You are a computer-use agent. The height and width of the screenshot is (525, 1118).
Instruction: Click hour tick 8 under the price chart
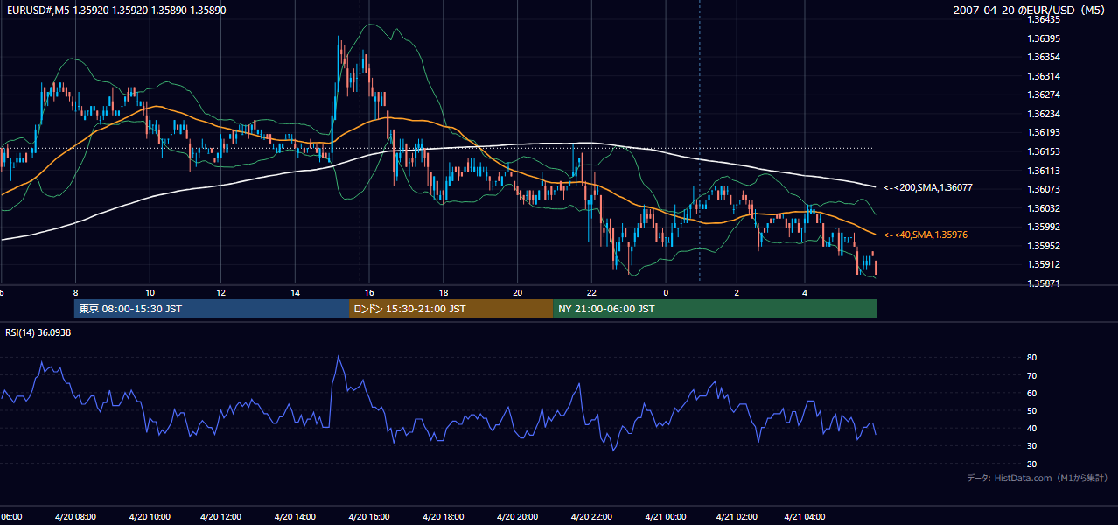tap(75, 292)
